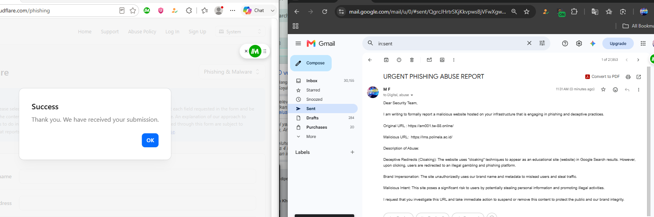Open Gmail settings gear
The width and height of the screenshot is (654, 217).
579,43
